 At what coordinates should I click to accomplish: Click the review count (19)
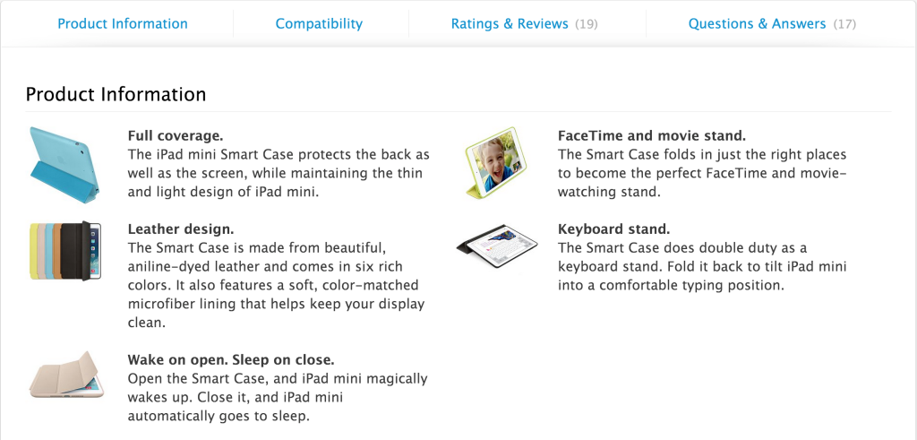click(587, 24)
